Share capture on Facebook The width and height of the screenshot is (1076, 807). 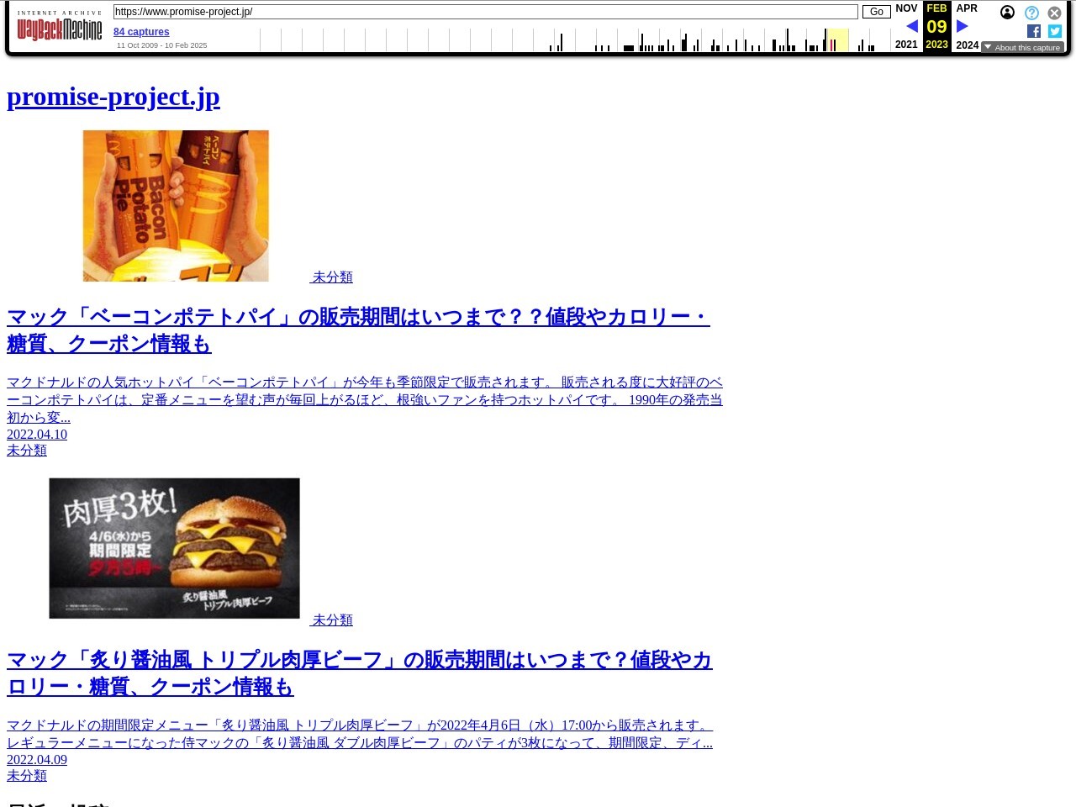tap(1034, 31)
